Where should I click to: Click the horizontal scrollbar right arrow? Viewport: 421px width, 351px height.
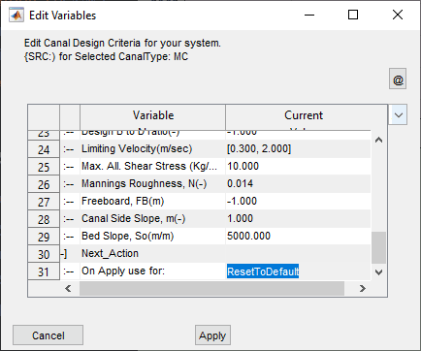pos(362,288)
